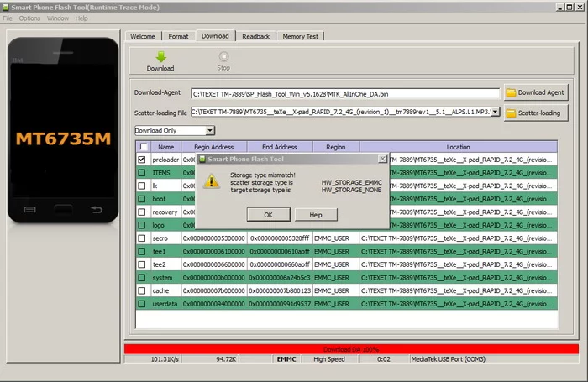Open the Window menu
588x382 pixels.
click(58, 18)
